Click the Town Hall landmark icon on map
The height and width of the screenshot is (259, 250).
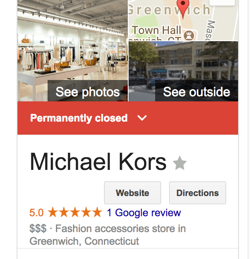[x=189, y=35]
